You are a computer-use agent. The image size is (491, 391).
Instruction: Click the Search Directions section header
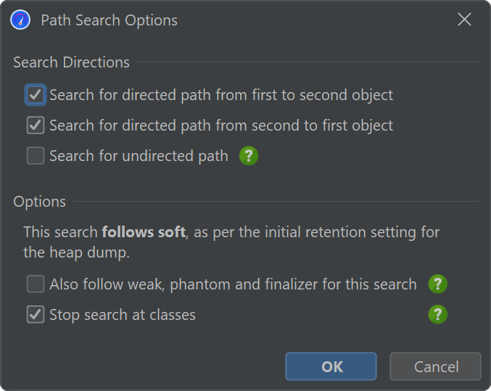[71, 62]
